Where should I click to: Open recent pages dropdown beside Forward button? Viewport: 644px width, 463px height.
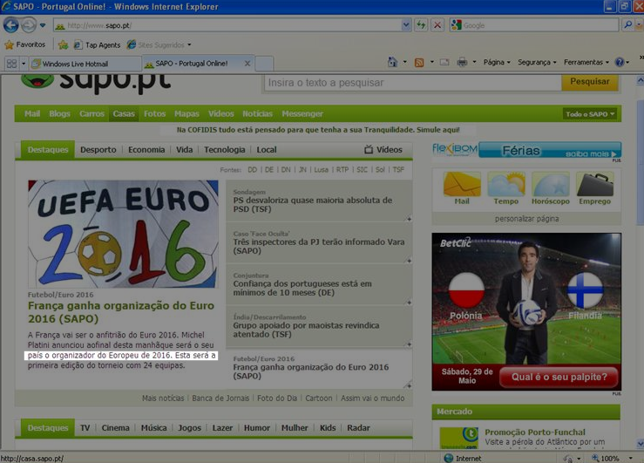click(x=43, y=25)
